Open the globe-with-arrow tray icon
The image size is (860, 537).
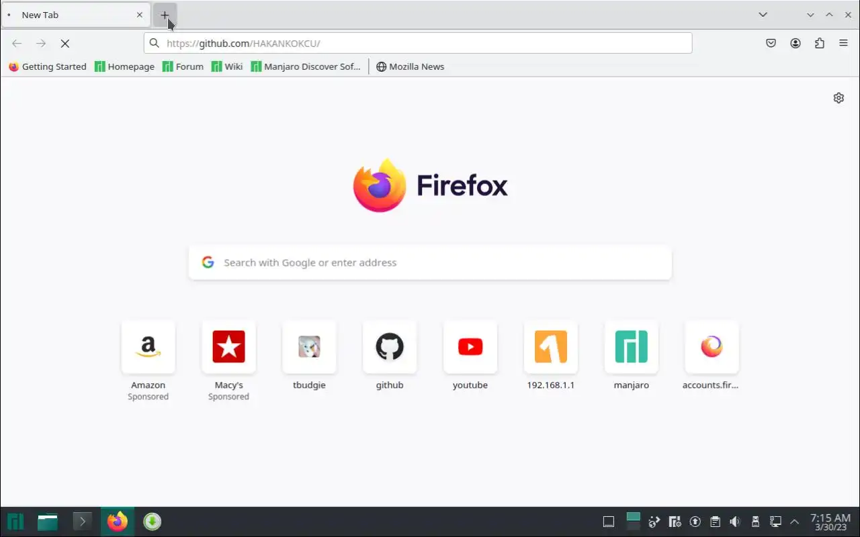(x=654, y=522)
